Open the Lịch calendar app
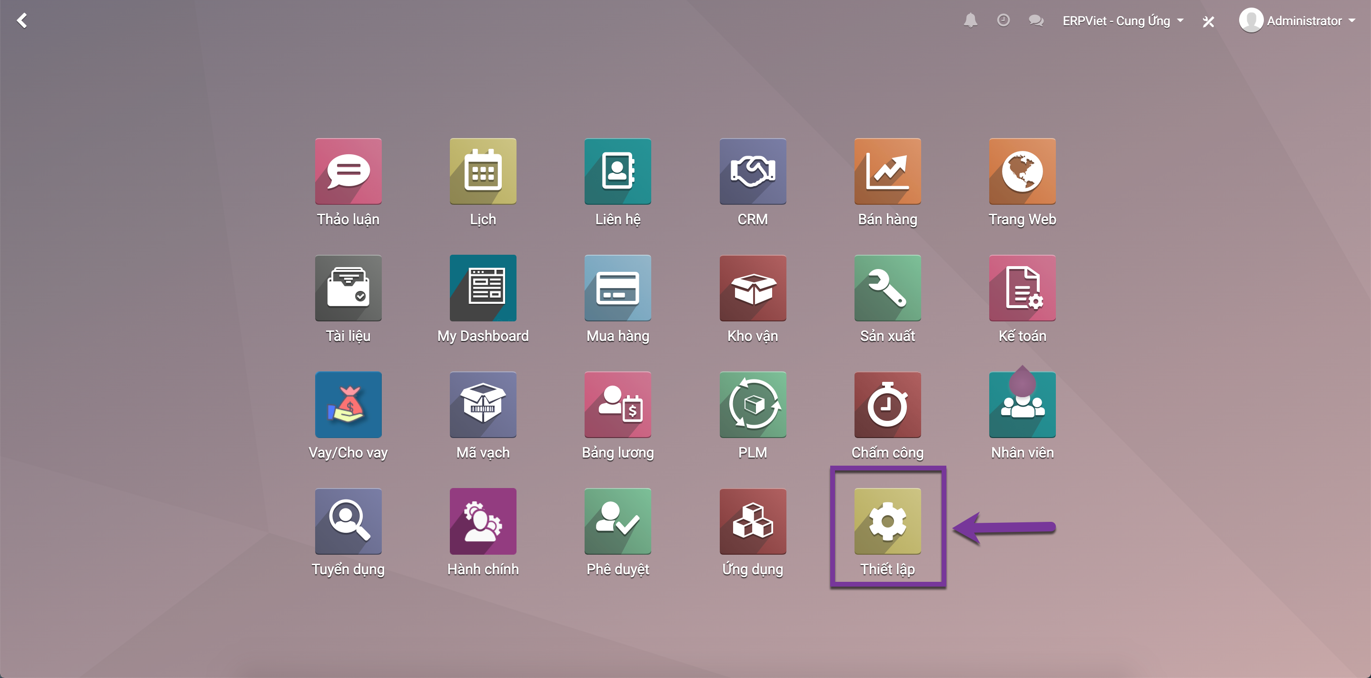Viewport: 1371px width, 678px height. coord(483,171)
